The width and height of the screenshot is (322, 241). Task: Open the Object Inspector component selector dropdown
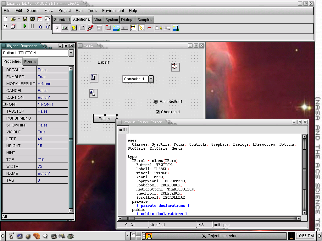71,53
